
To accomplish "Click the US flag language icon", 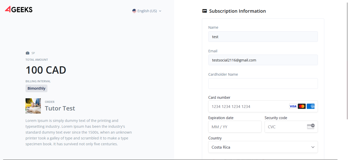I will pyautogui.click(x=134, y=11).
